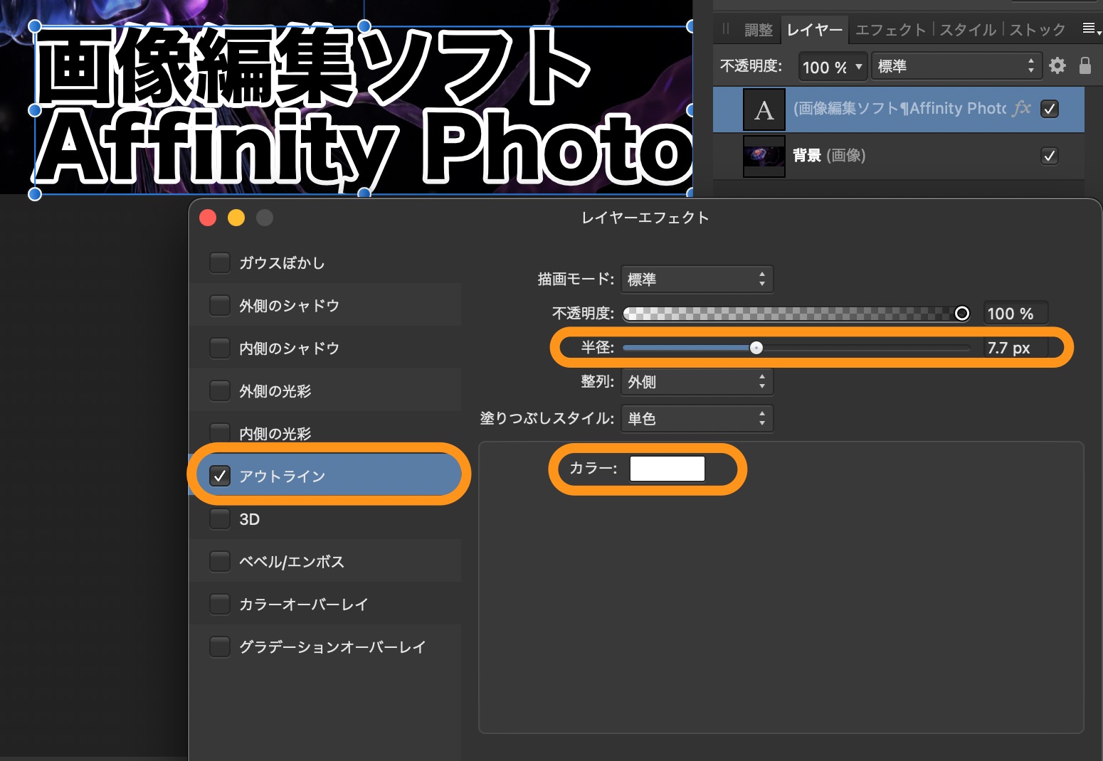Open the 100% opacity dropdown in Layers panel
This screenshot has width=1103, height=761.
point(832,66)
